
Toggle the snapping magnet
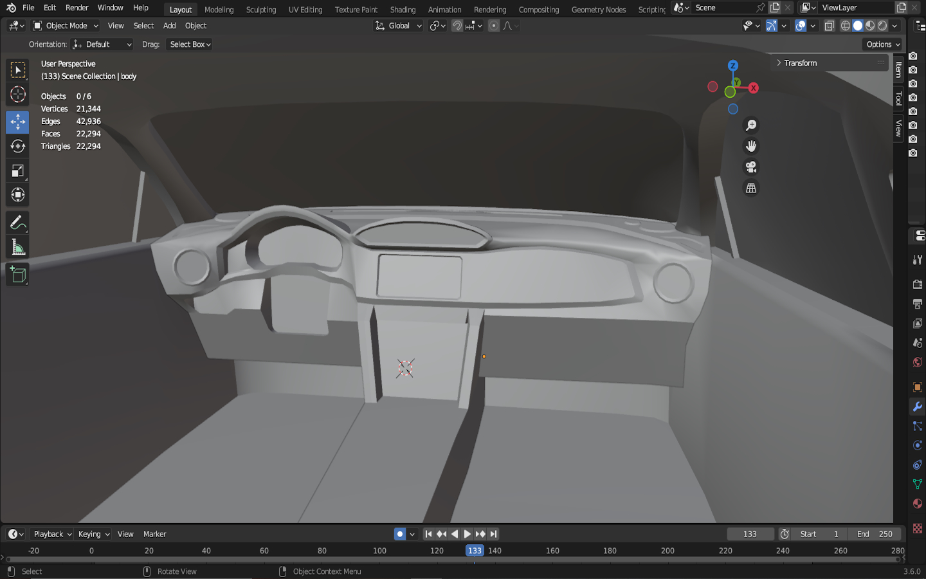point(457,26)
